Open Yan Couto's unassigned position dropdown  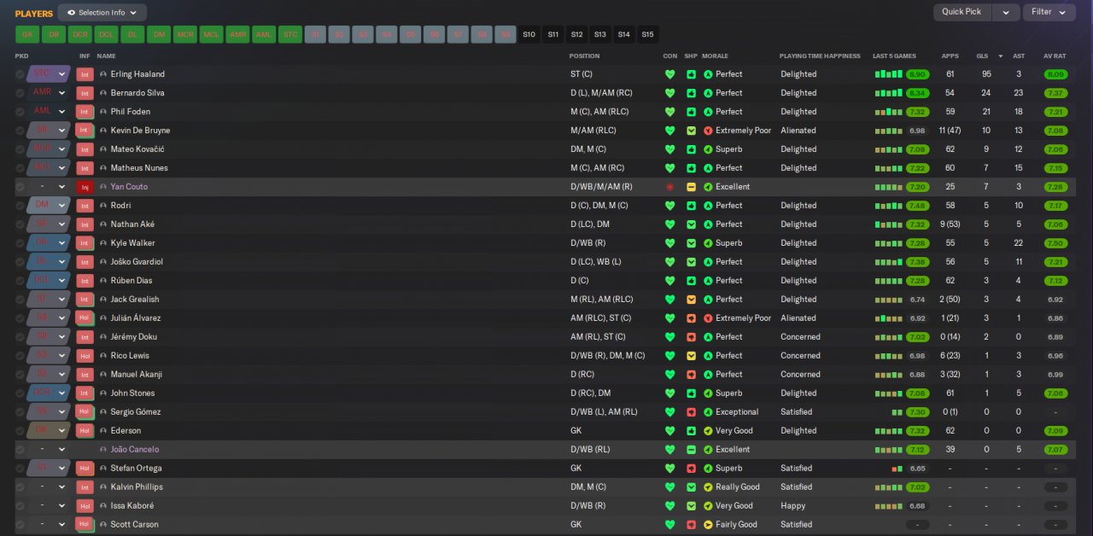click(49, 187)
